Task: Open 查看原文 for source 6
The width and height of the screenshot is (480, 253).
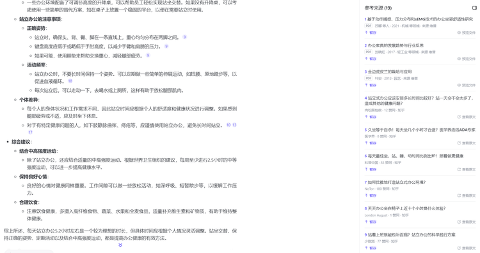Action: point(467,169)
